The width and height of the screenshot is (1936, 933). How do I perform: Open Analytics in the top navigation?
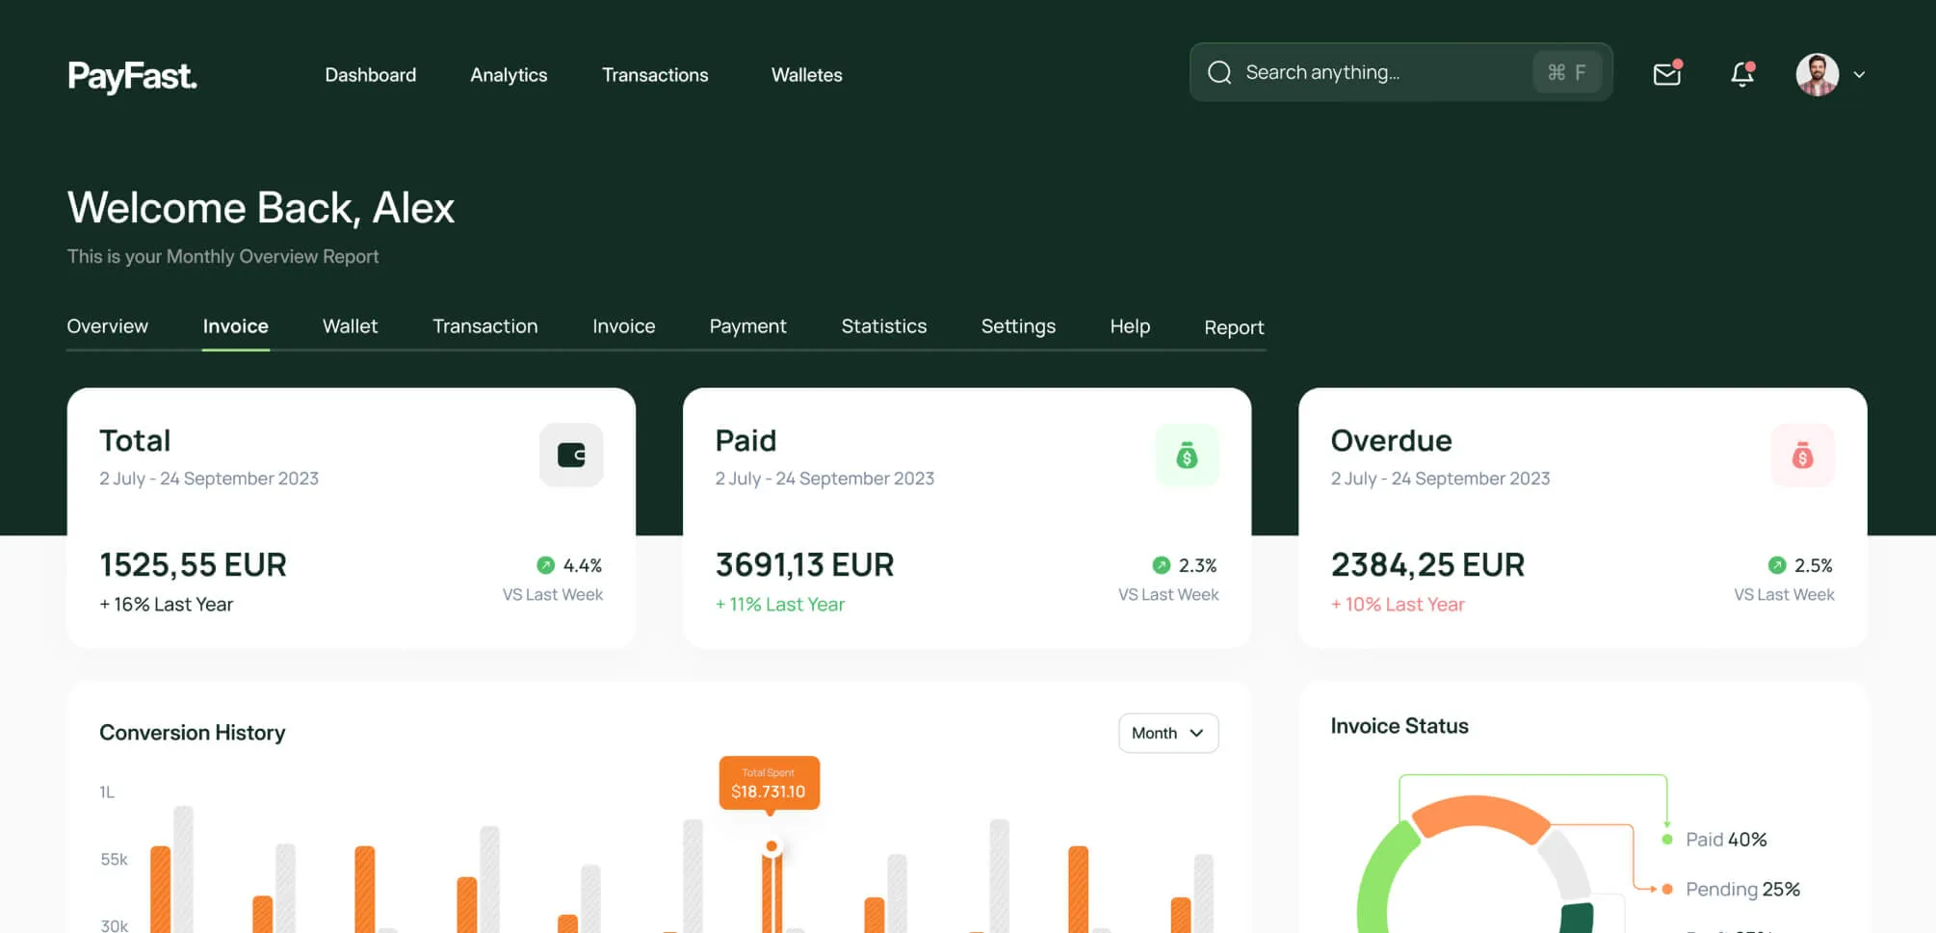coord(509,75)
